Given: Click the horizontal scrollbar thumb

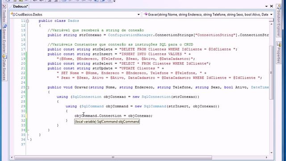Looking at the screenshot, I should [113, 157].
